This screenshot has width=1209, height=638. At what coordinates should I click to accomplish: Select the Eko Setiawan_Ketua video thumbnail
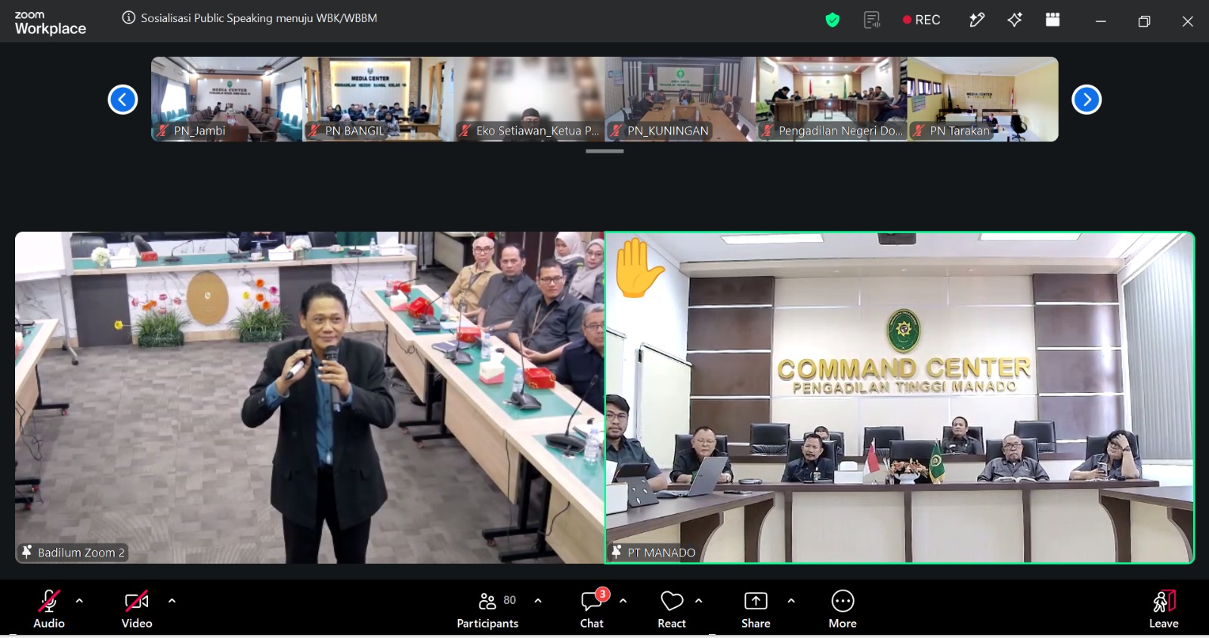529,99
